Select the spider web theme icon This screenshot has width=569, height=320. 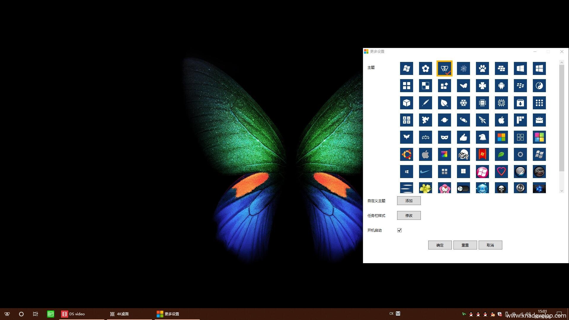pyautogui.click(x=463, y=68)
